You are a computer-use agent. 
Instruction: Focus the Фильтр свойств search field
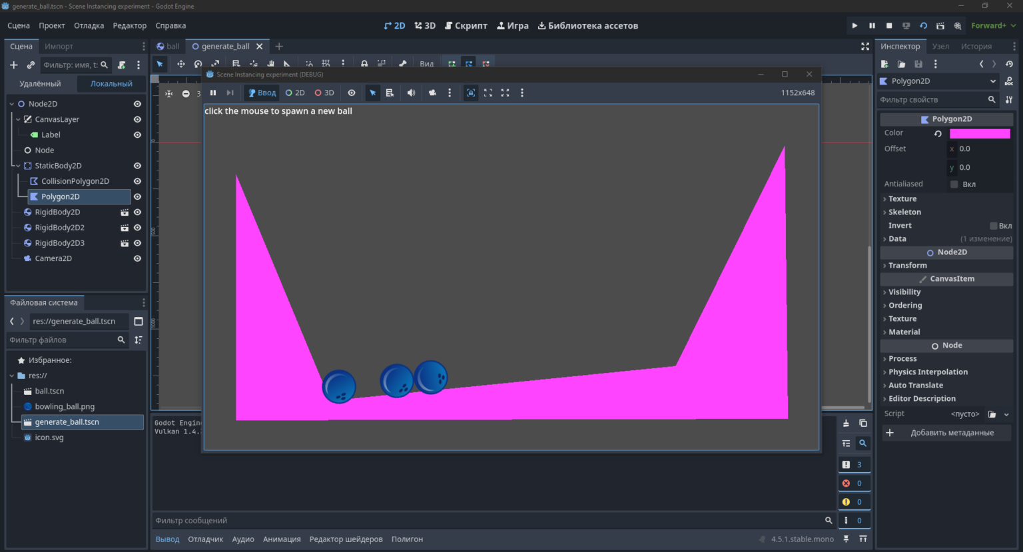tap(938, 99)
